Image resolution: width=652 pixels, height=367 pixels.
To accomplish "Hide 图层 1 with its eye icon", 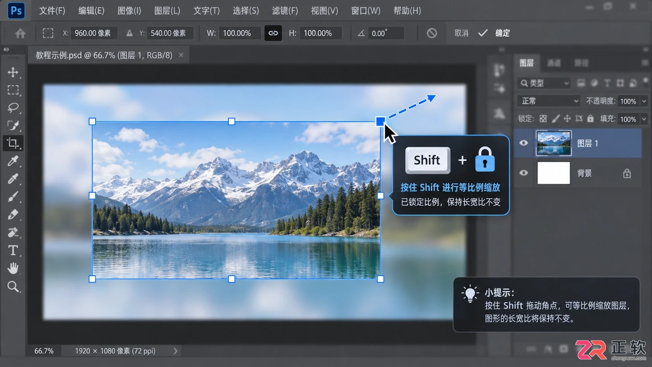I will [524, 143].
